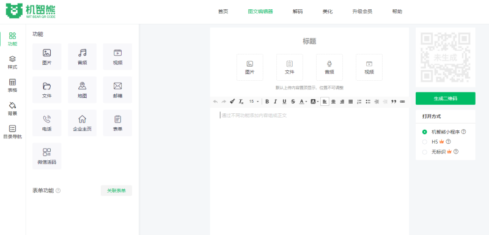Upload a 图片 via the dashed box under 标题
This screenshot has width=489, height=235.
coord(250,67)
